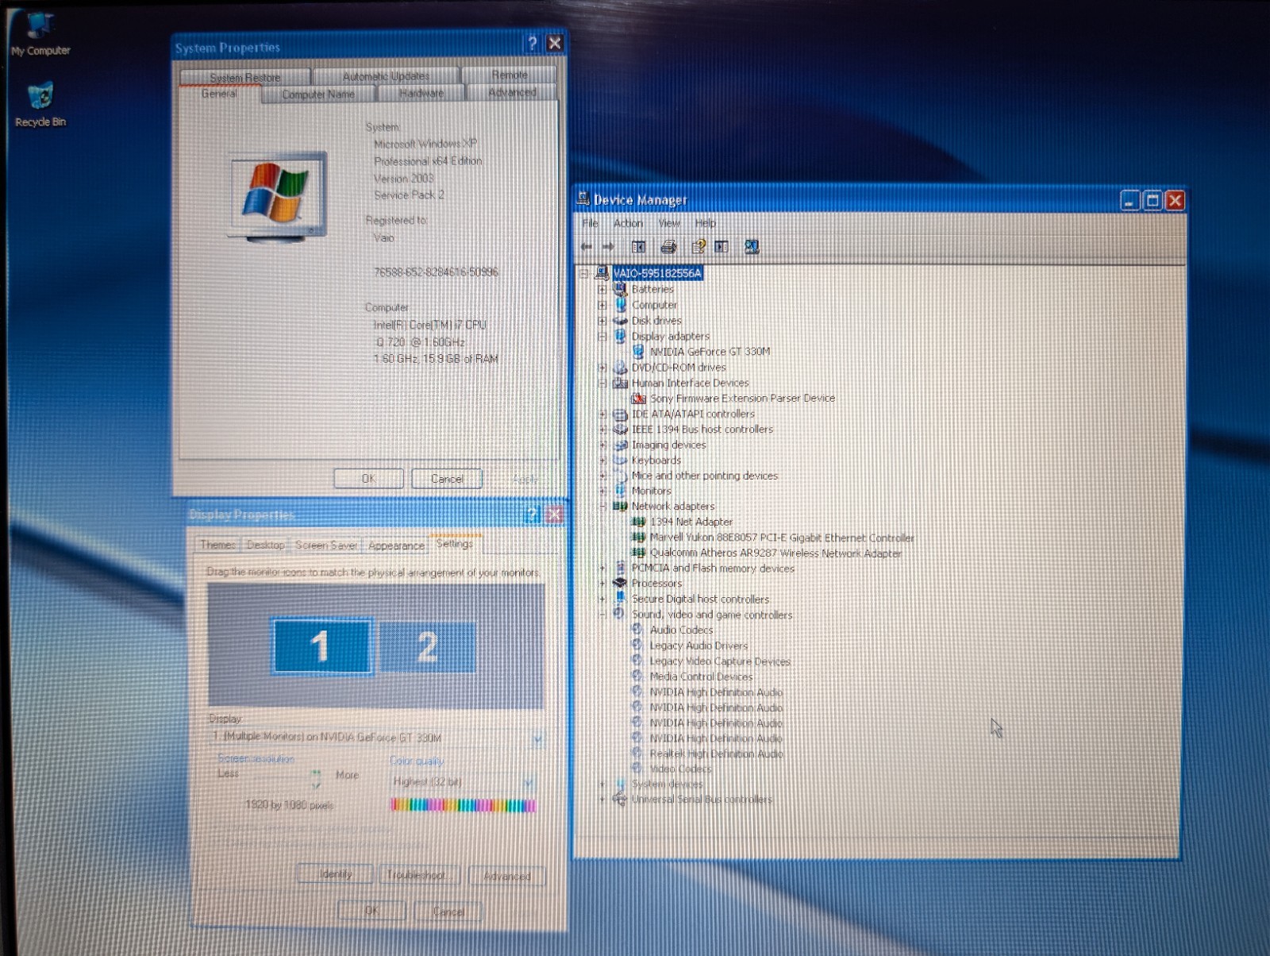Switch to System Restore tab
Screen dimensions: 1270x956
coord(245,77)
